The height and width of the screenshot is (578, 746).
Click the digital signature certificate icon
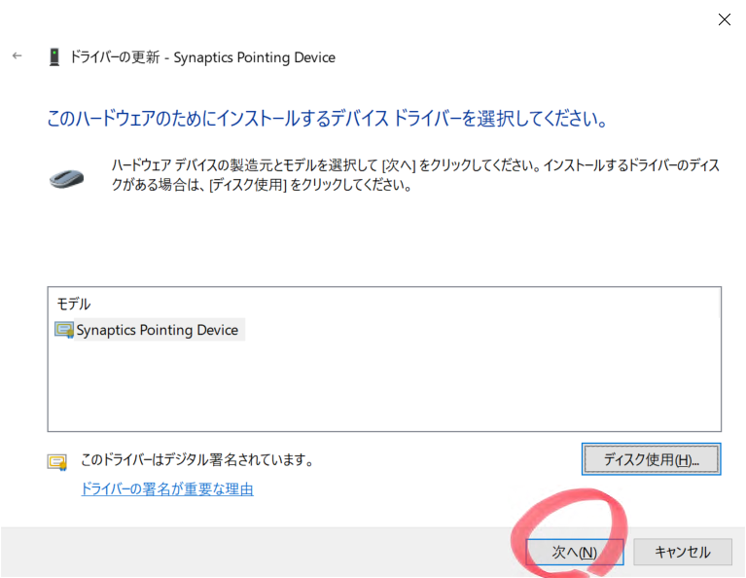pyautogui.click(x=57, y=462)
